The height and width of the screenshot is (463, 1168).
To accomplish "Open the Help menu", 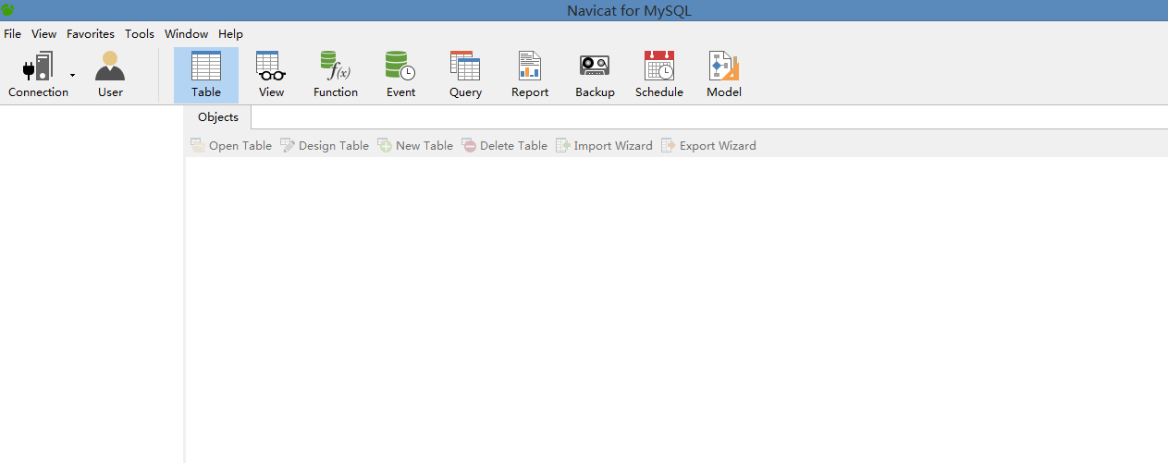I will (x=230, y=34).
